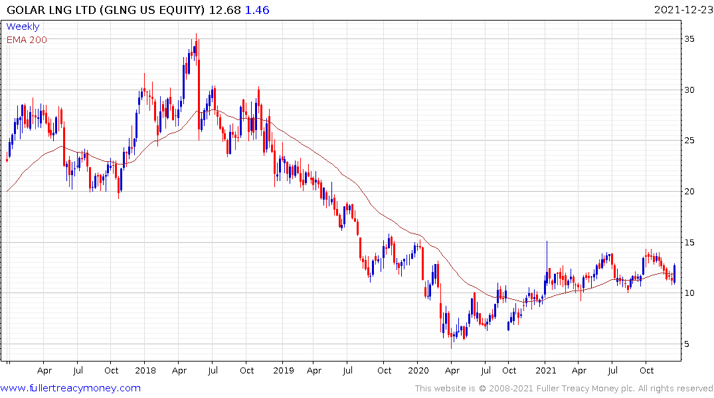Viewport: 714px width, 398px height.
Task: Click the blue change value 1.46
Action: (257, 9)
